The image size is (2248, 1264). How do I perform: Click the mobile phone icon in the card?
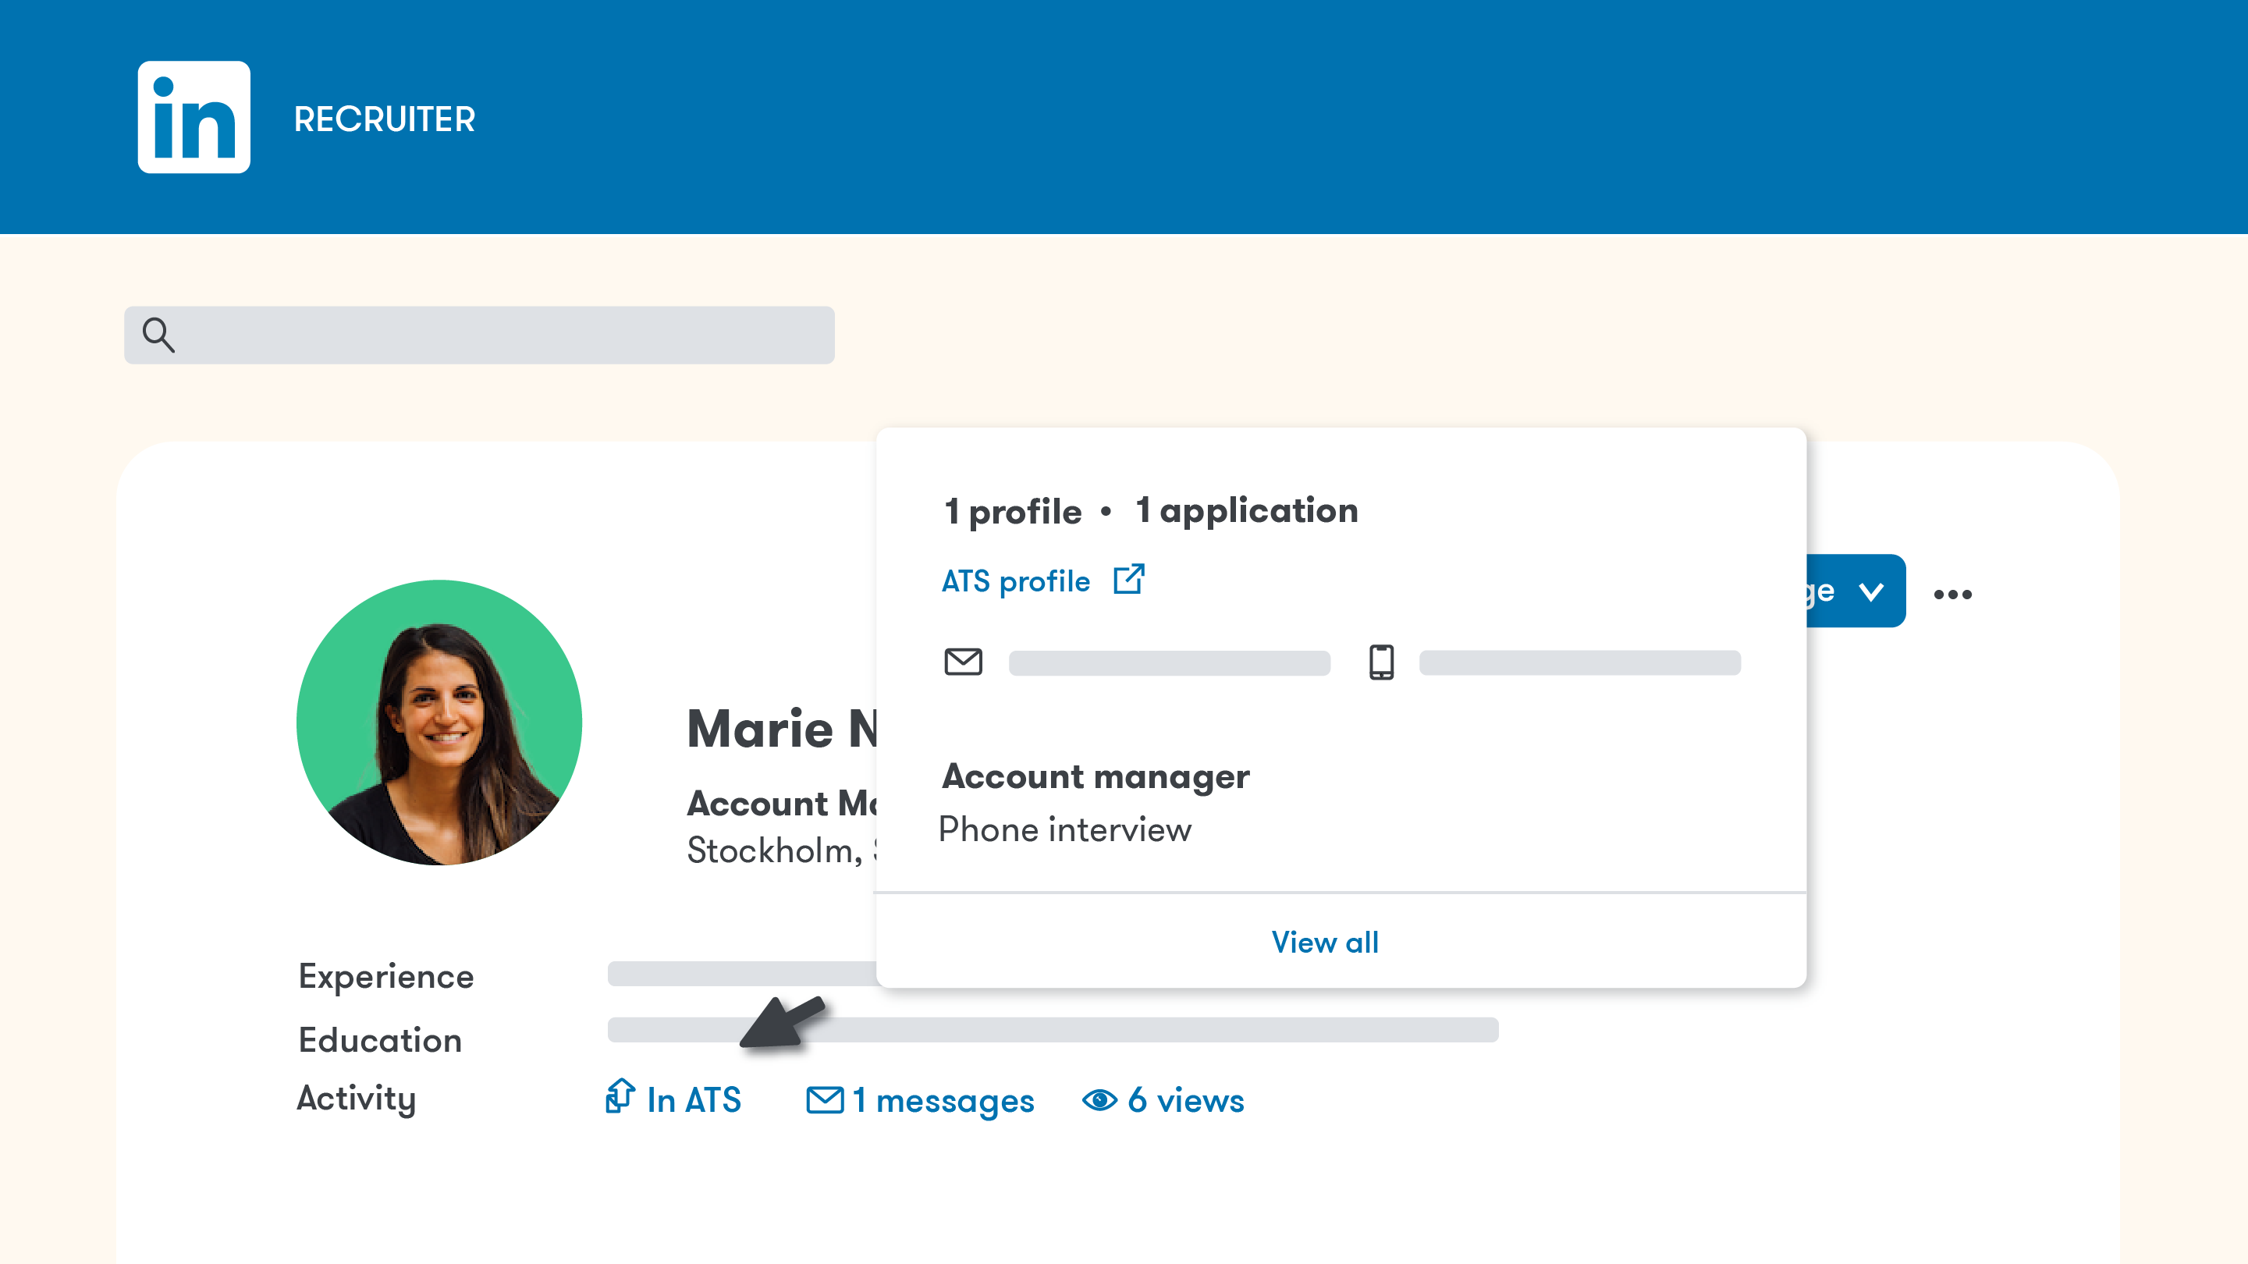pos(1381,662)
